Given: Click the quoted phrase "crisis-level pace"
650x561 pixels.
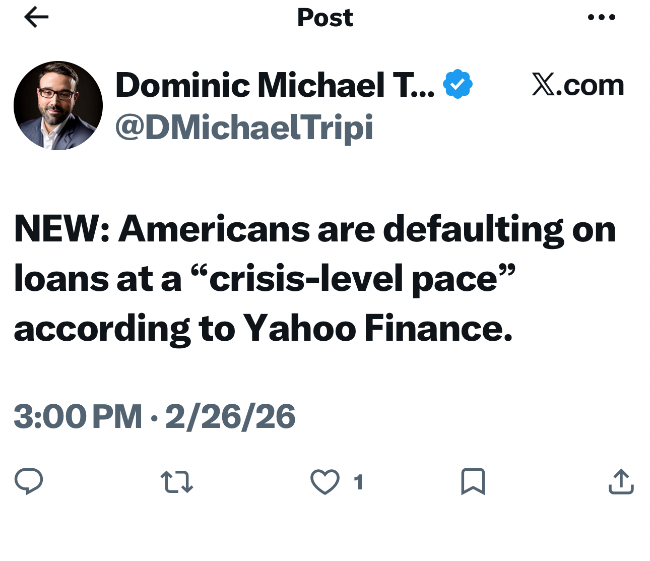Looking at the screenshot, I should pyautogui.click(x=354, y=279).
